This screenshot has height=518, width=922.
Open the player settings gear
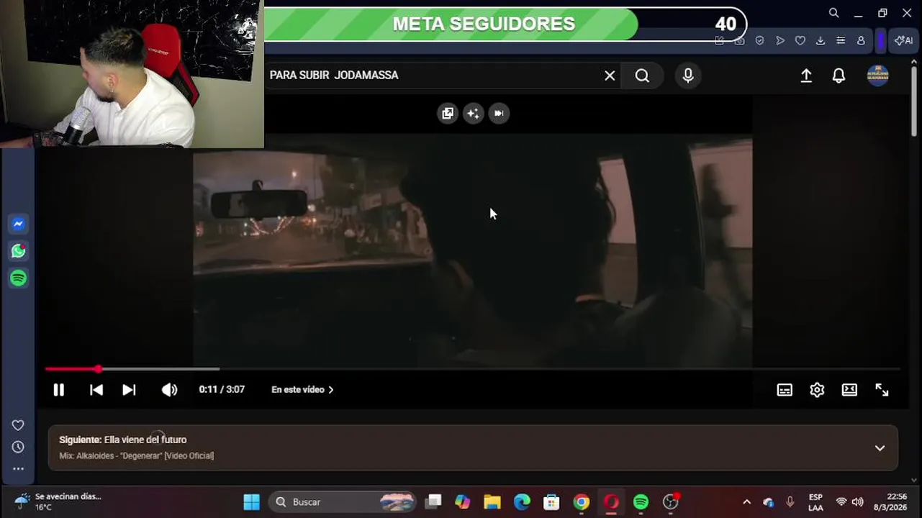[x=817, y=390]
